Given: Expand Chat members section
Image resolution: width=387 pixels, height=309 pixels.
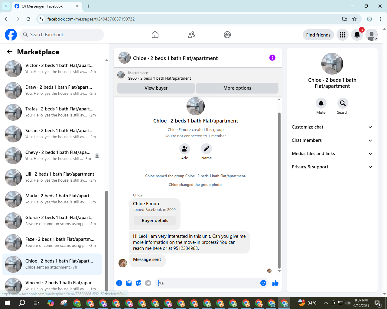Looking at the screenshot, I should tap(332, 140).
